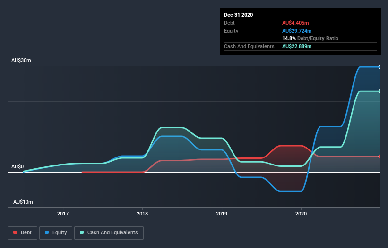Click the 2019 x-axis label

pyautogui.click(x=222, y=214)
